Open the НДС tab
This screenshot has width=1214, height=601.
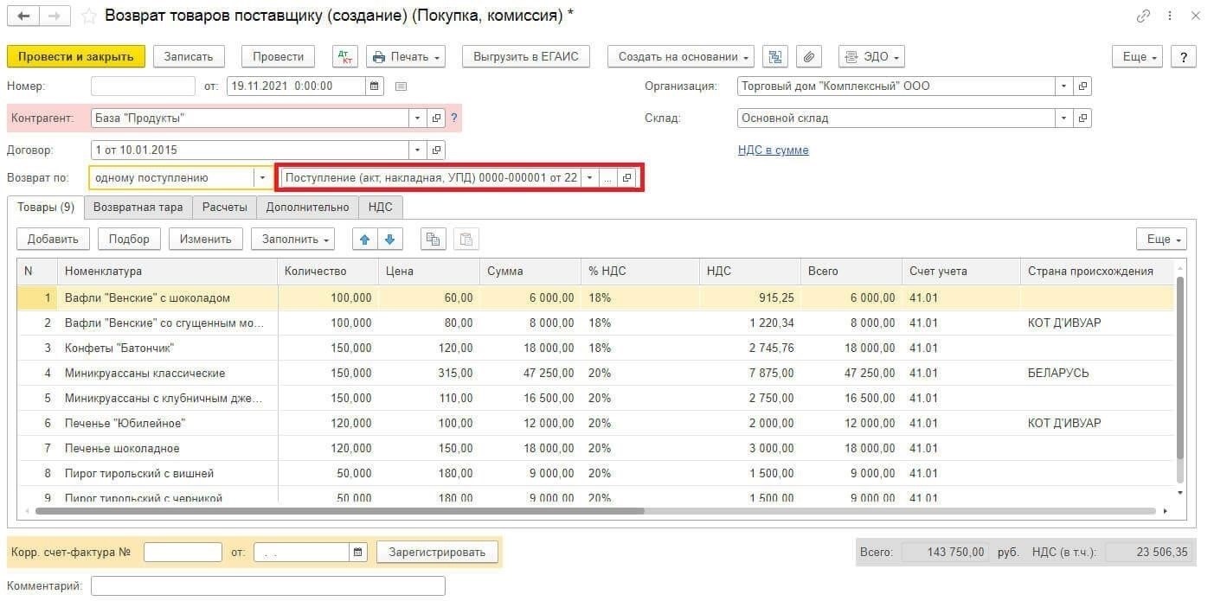click(380, 207)
